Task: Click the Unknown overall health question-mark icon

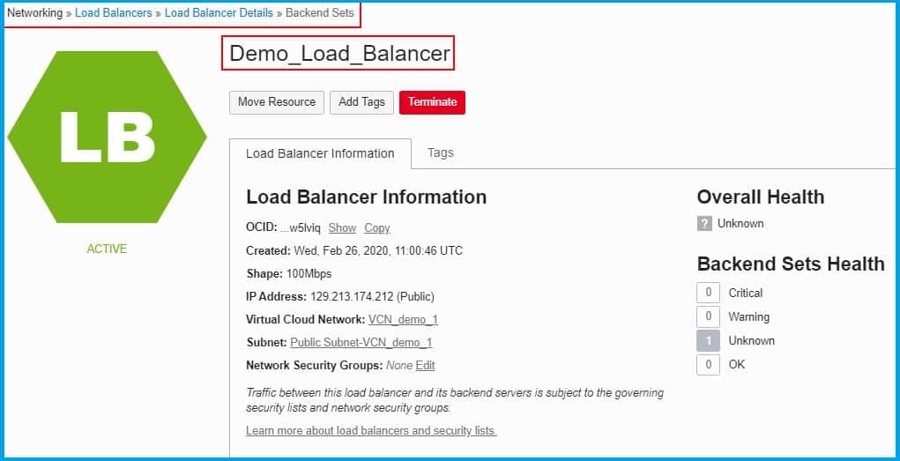Action: (x=704, y=223)
